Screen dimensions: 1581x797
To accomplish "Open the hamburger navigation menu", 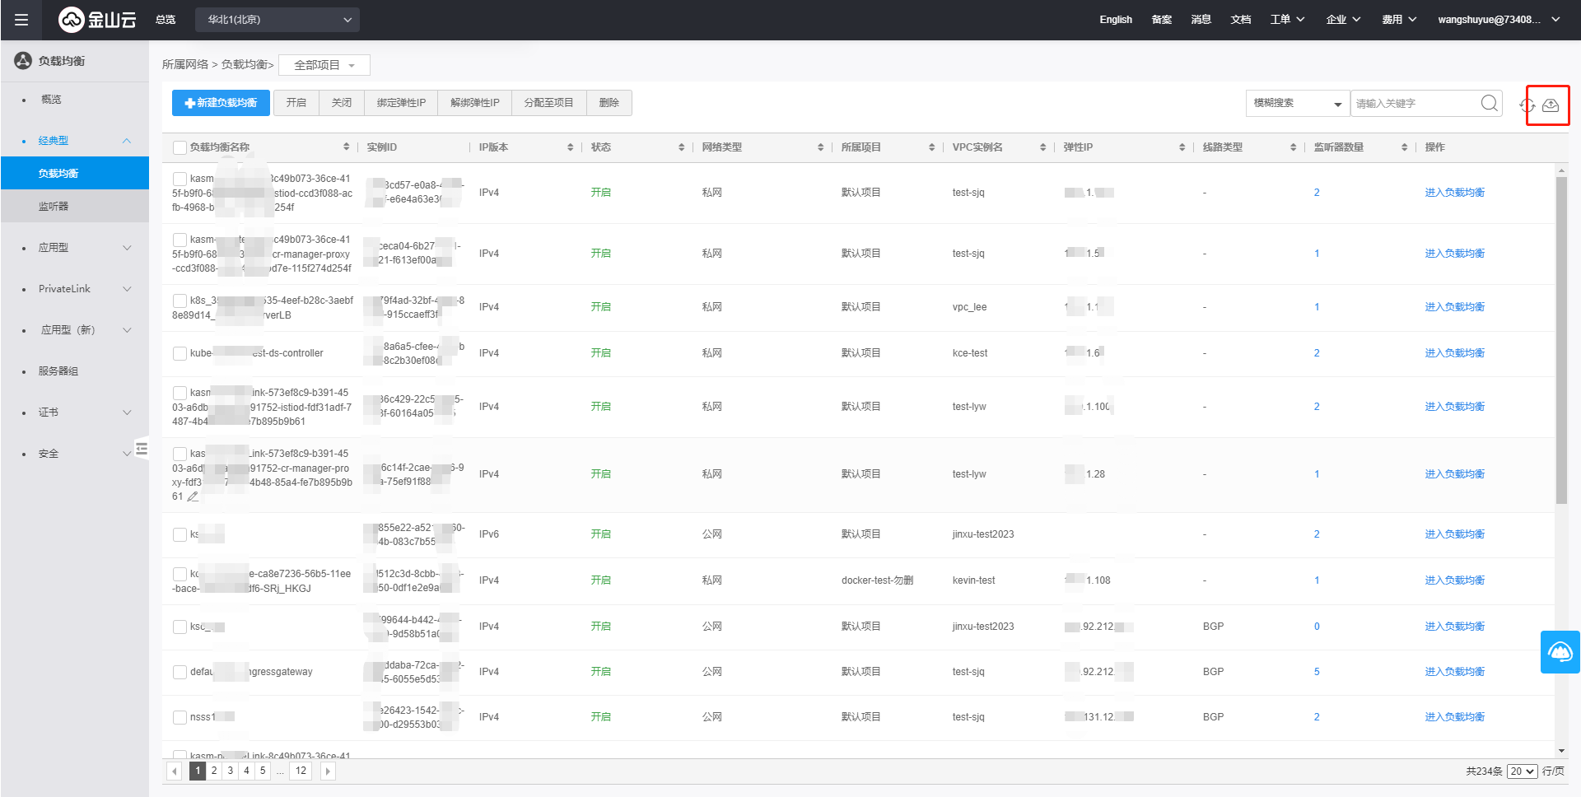I will (21, 20).
